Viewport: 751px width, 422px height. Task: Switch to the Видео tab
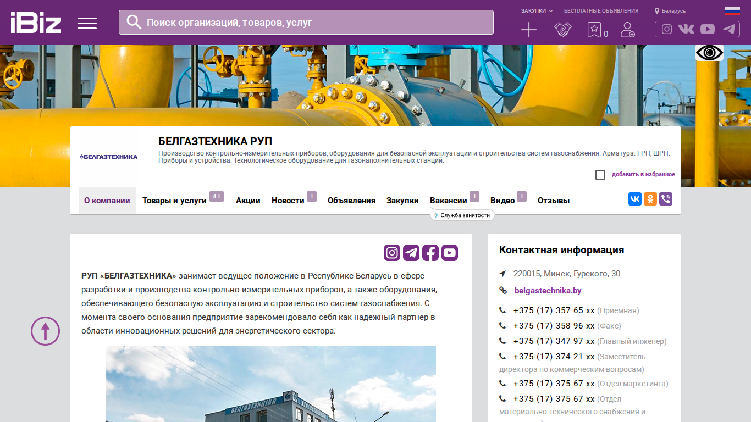coord(502,201)
